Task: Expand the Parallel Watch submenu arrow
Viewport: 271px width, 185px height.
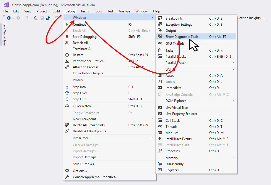Action: pos(233,62)
